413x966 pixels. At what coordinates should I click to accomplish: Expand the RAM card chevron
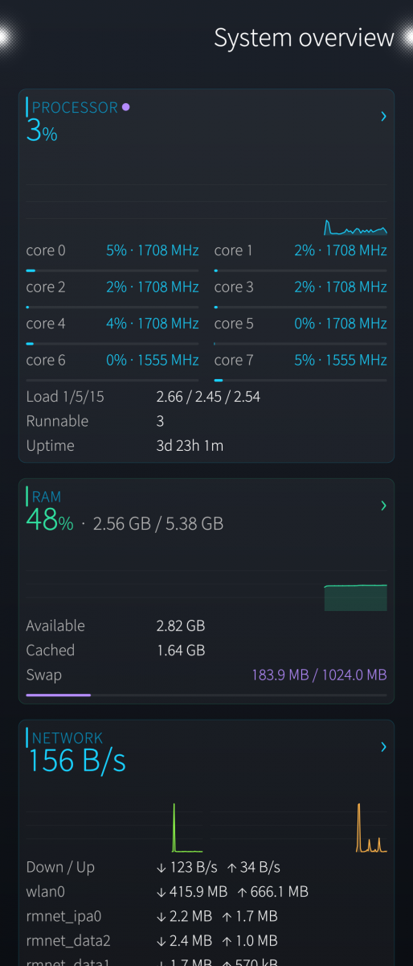pyautogui.click(x=383, y=506)
